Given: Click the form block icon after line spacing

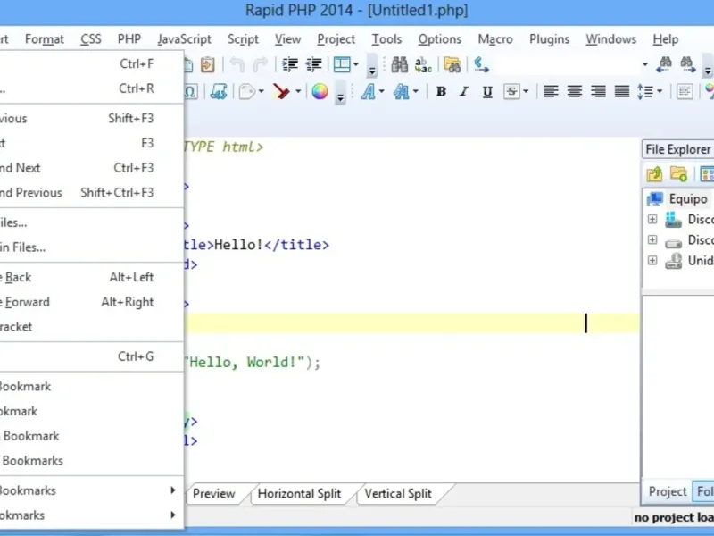Looking at the screenshot, I should click(x=685, y=92).
